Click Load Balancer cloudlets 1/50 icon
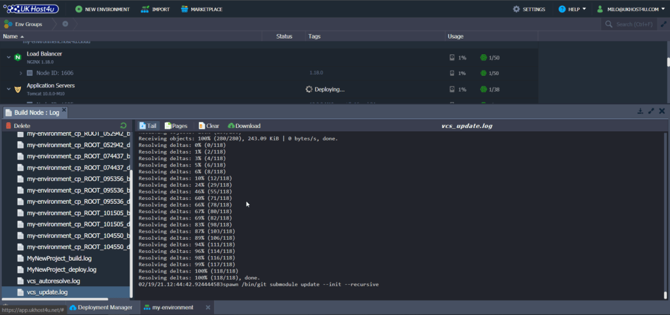670x315 pixels. pos(484,58)
